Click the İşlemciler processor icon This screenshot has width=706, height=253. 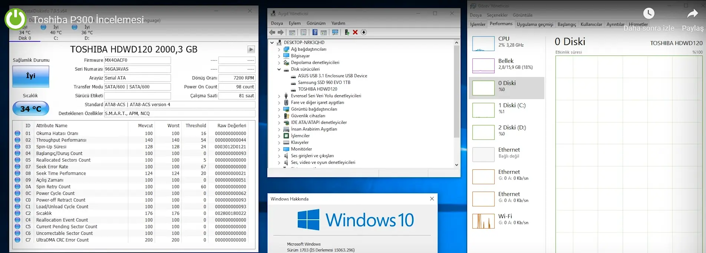pos(286,136)
